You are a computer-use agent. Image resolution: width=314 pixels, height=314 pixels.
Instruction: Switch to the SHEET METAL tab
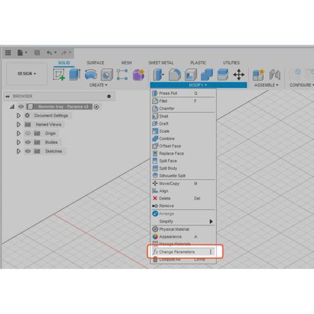click(x=161, y=63)
